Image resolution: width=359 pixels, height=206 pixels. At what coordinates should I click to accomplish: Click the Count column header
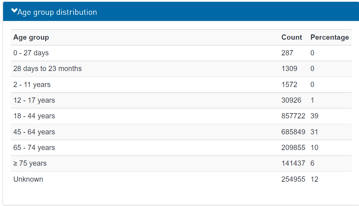click(292, 38)
